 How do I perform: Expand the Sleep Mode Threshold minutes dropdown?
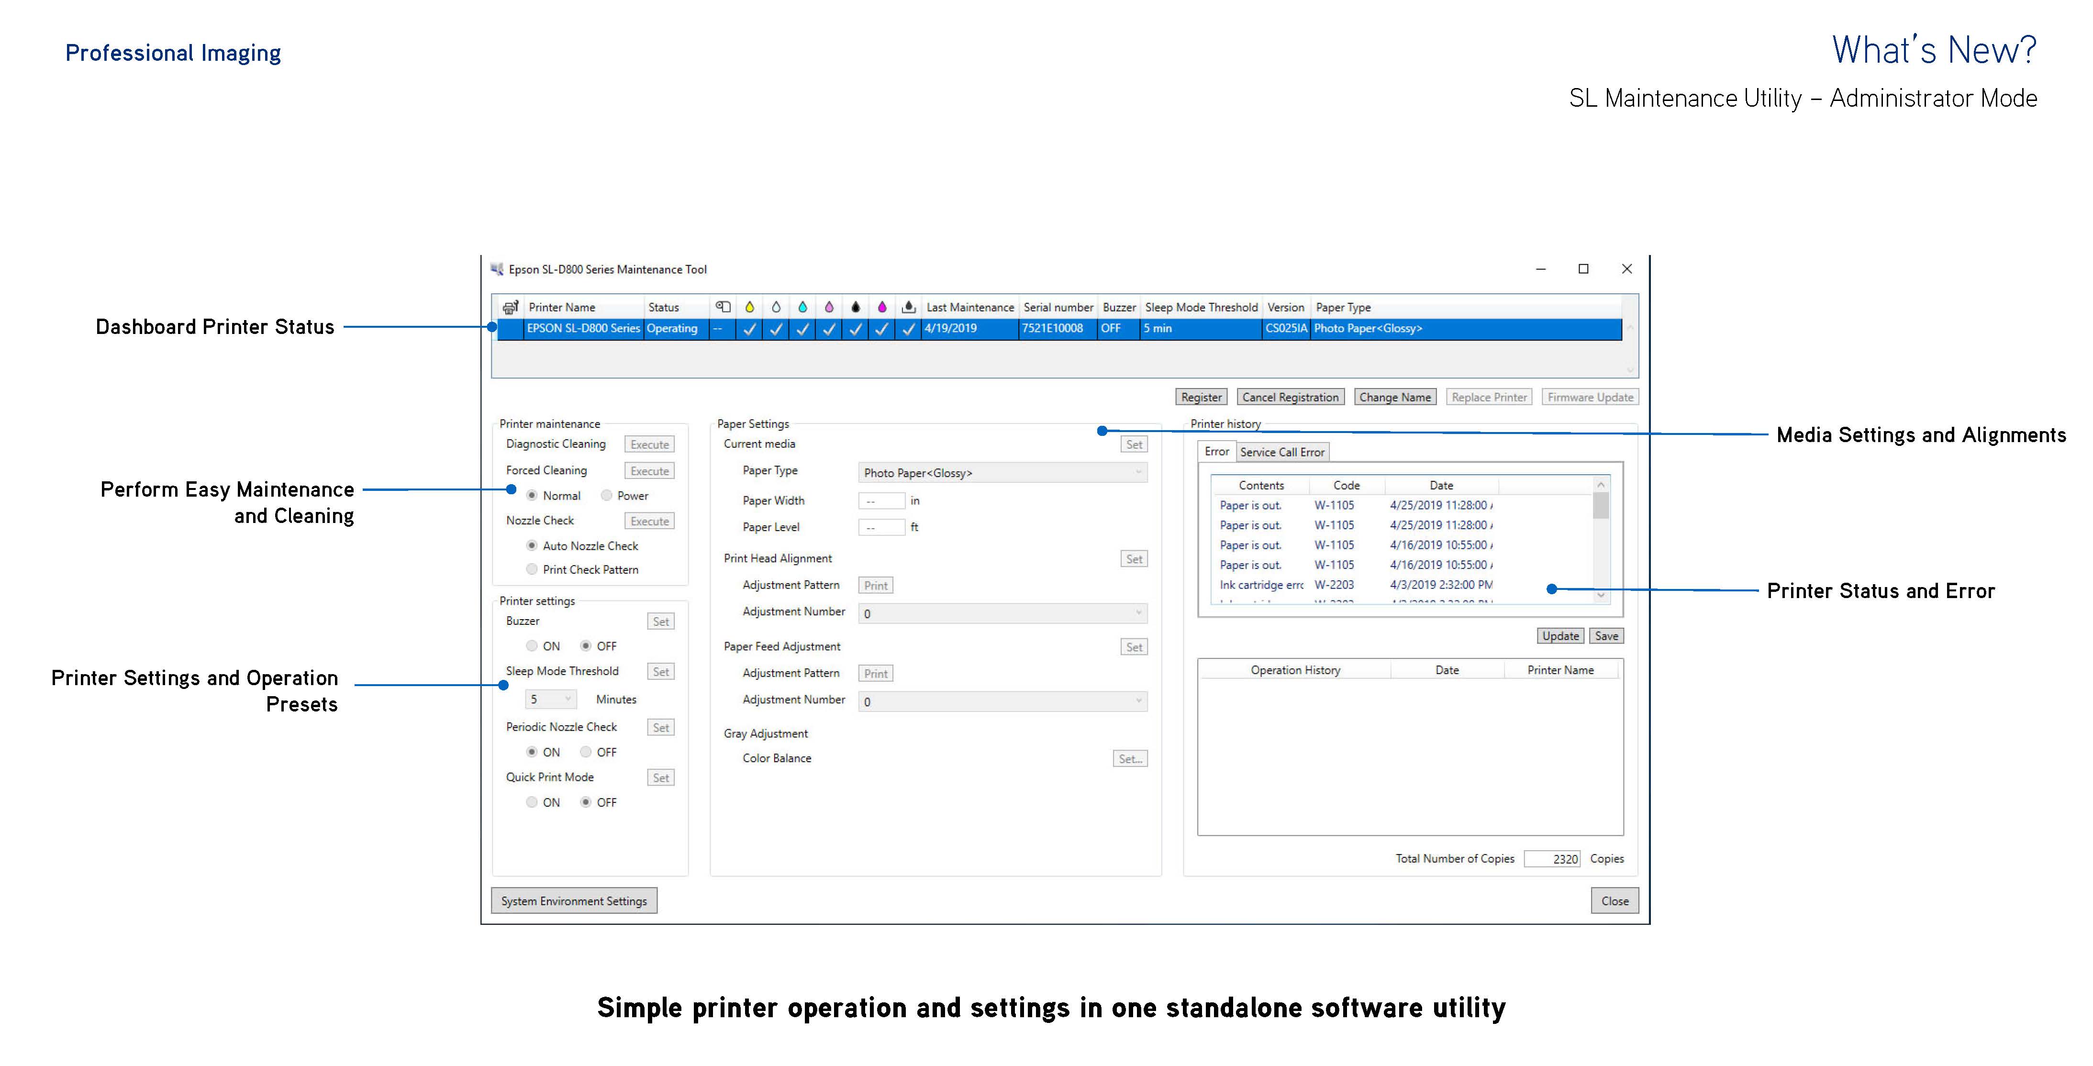click(551, 699)
